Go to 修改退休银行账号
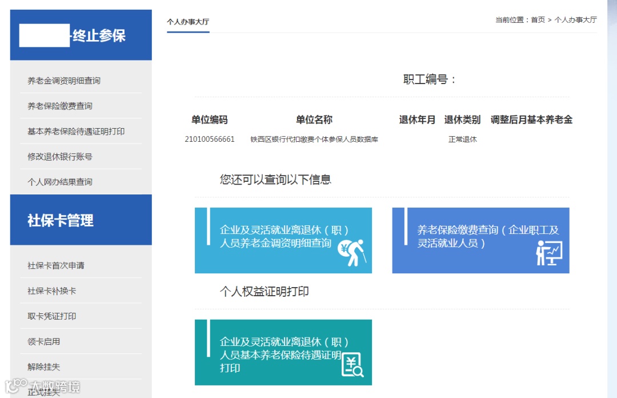The image size is (617, 398). (60, 157)
